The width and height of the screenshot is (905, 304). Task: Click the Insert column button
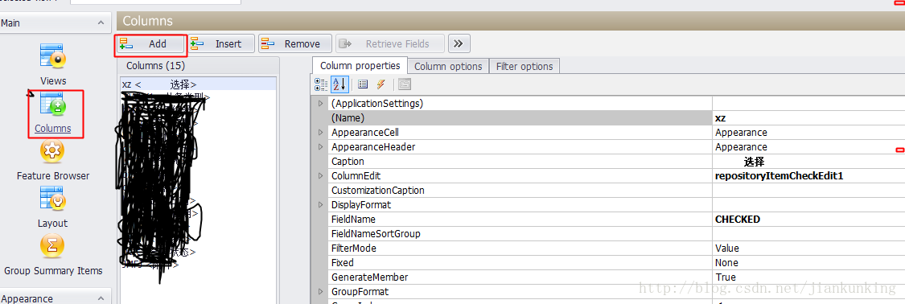[222, 44]
